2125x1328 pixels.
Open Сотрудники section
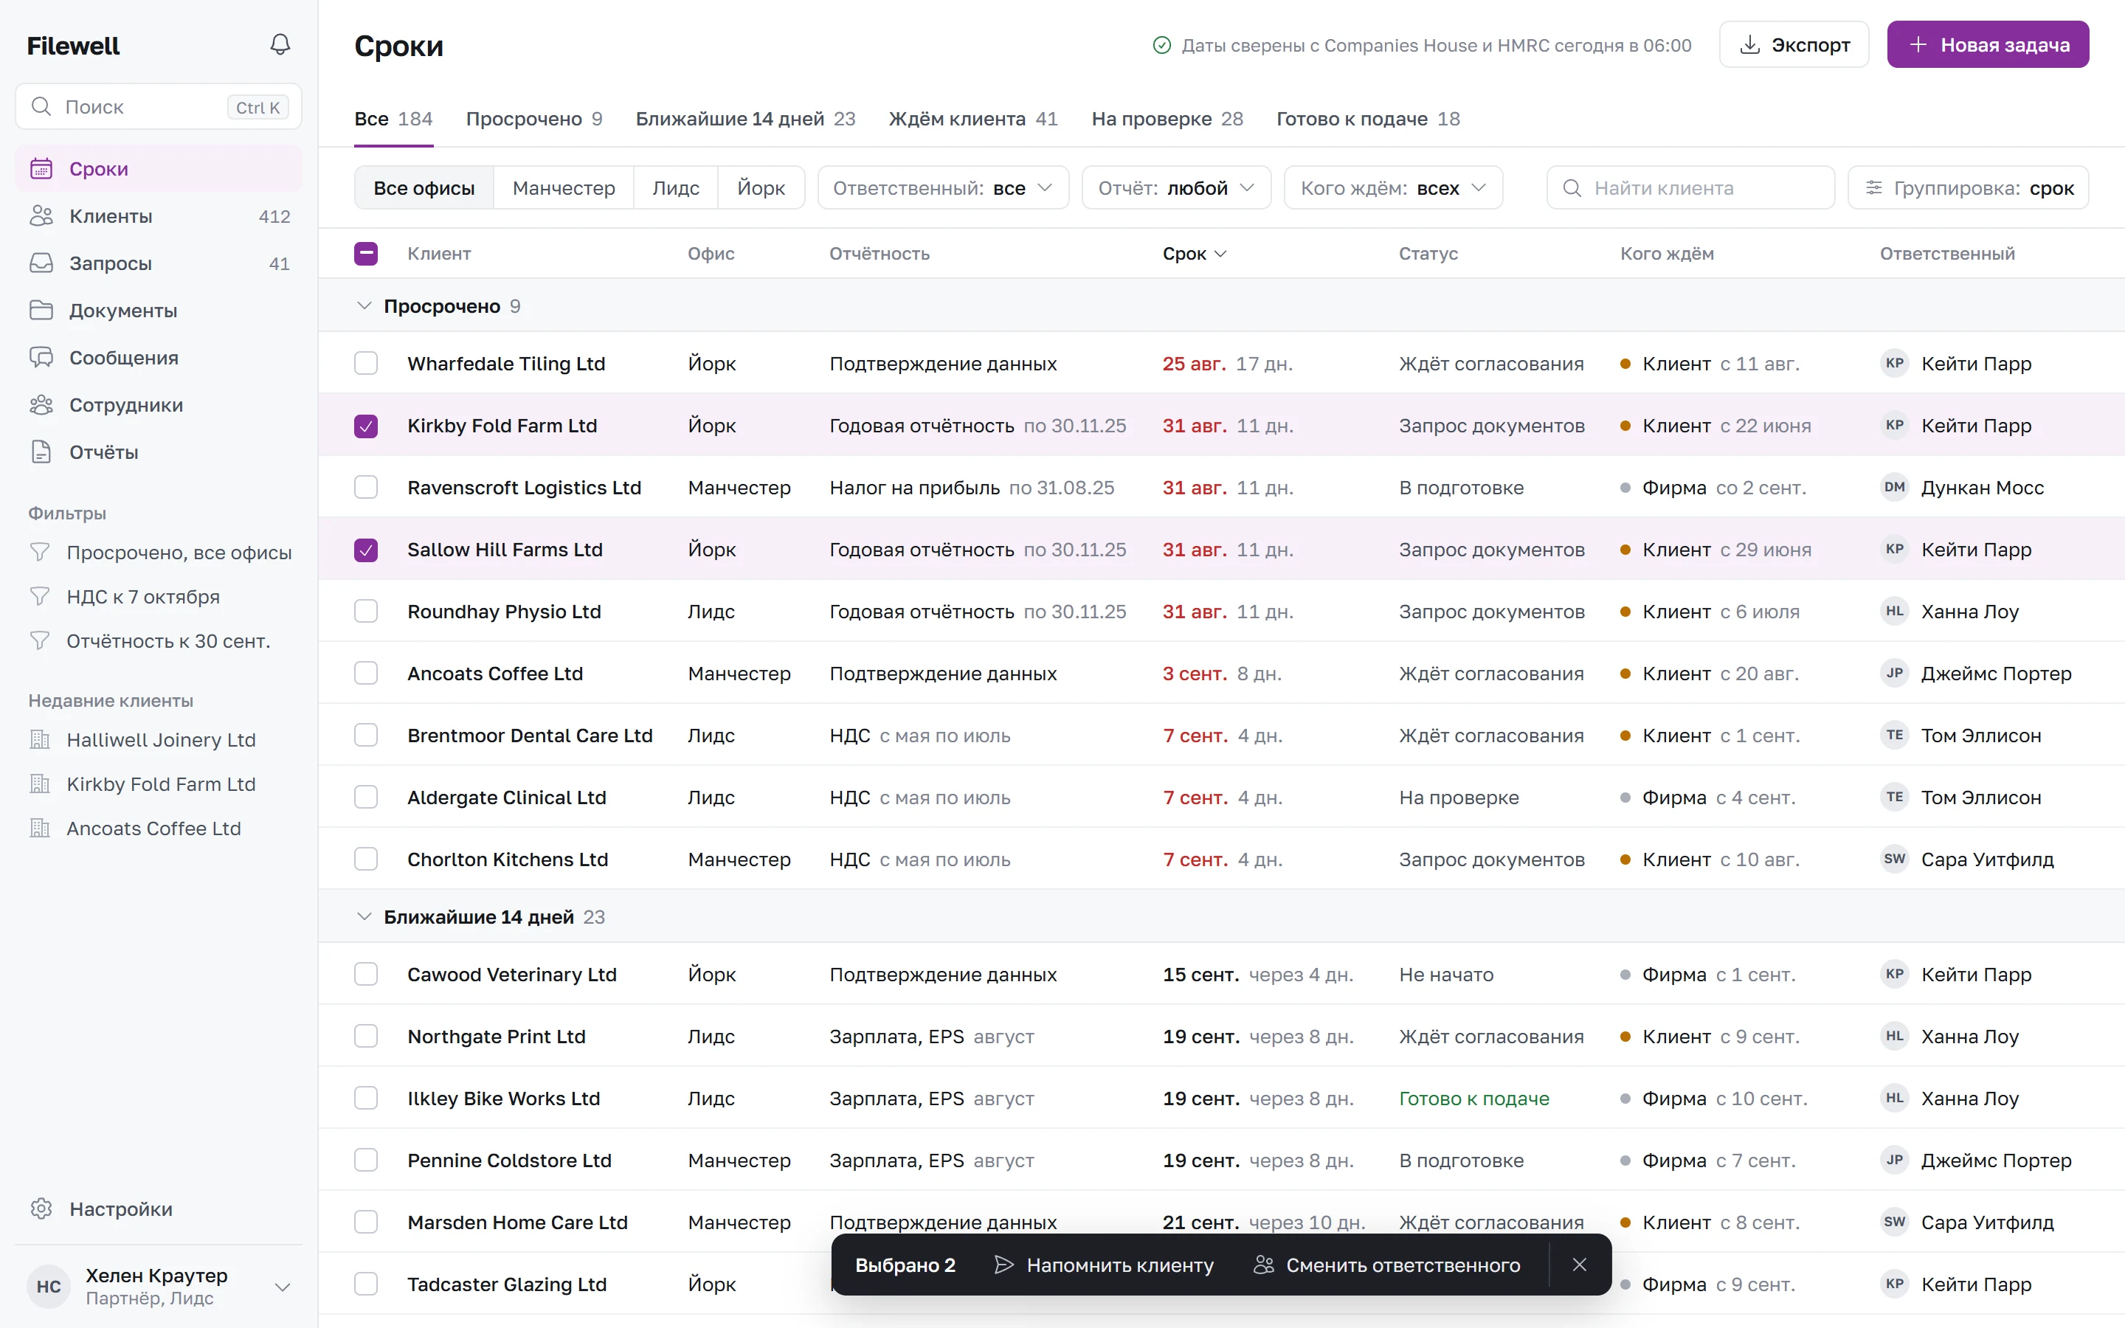(x=158, y=405)
